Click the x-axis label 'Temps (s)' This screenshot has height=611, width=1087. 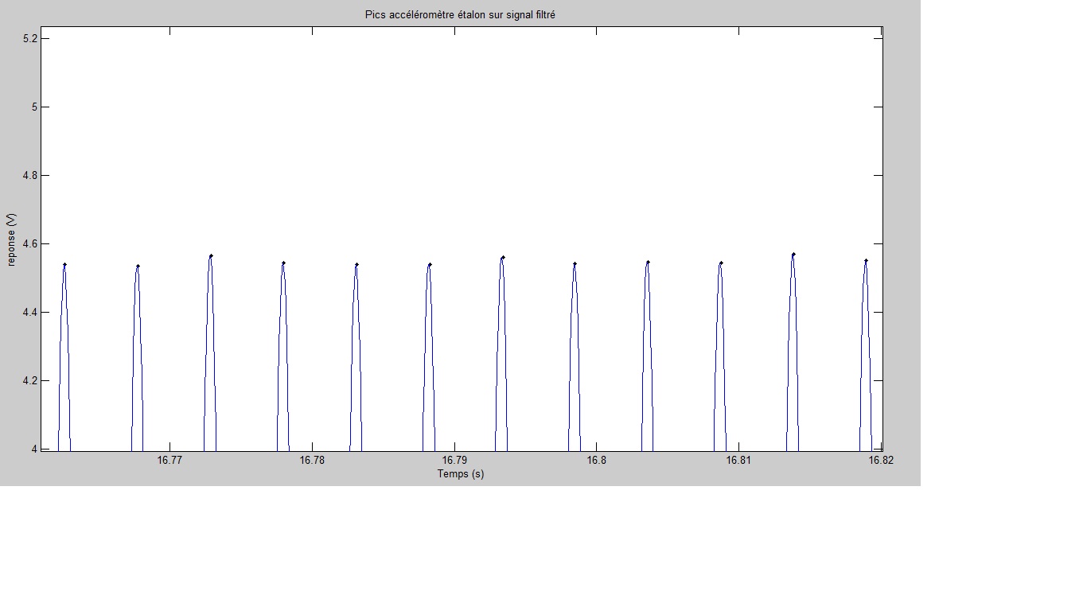click(x=460, y=474)
